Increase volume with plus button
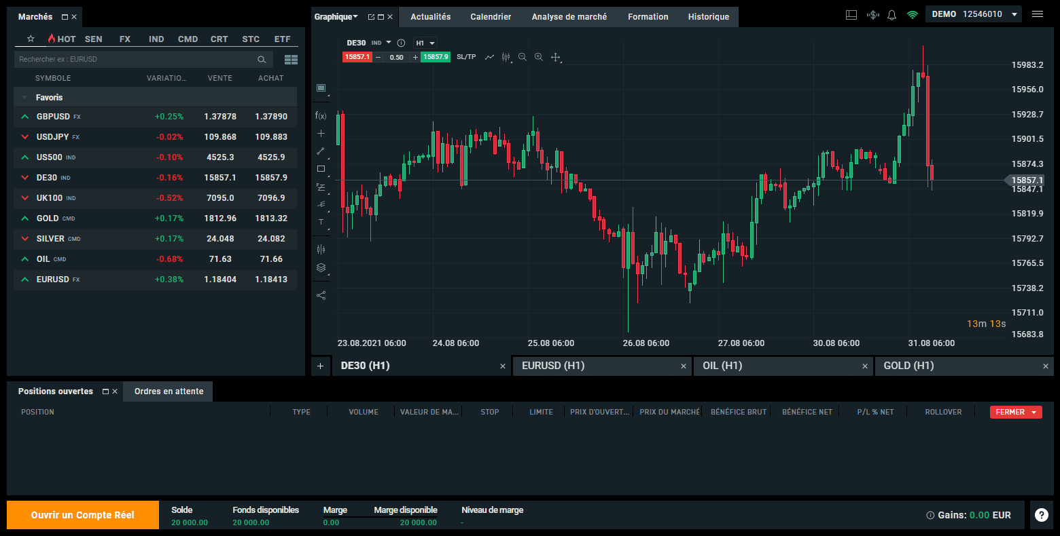This screenshot has height=536, width=1060. (x=415, y=57)
